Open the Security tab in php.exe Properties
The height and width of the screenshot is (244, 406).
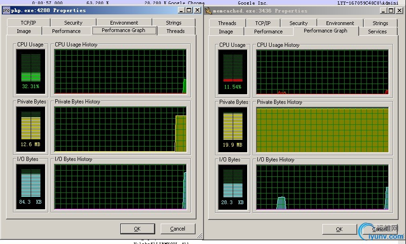73,23
